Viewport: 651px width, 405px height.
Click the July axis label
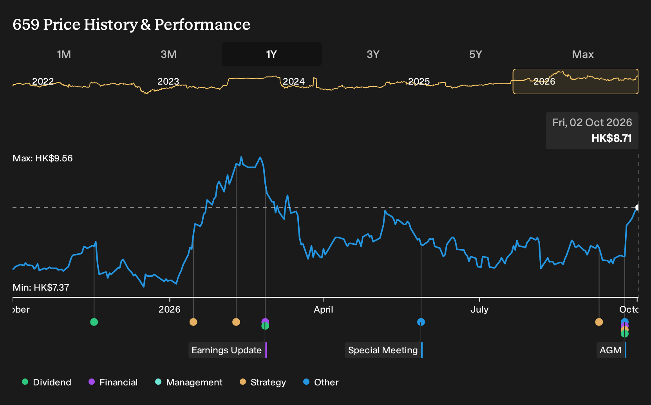coord(479,309)
